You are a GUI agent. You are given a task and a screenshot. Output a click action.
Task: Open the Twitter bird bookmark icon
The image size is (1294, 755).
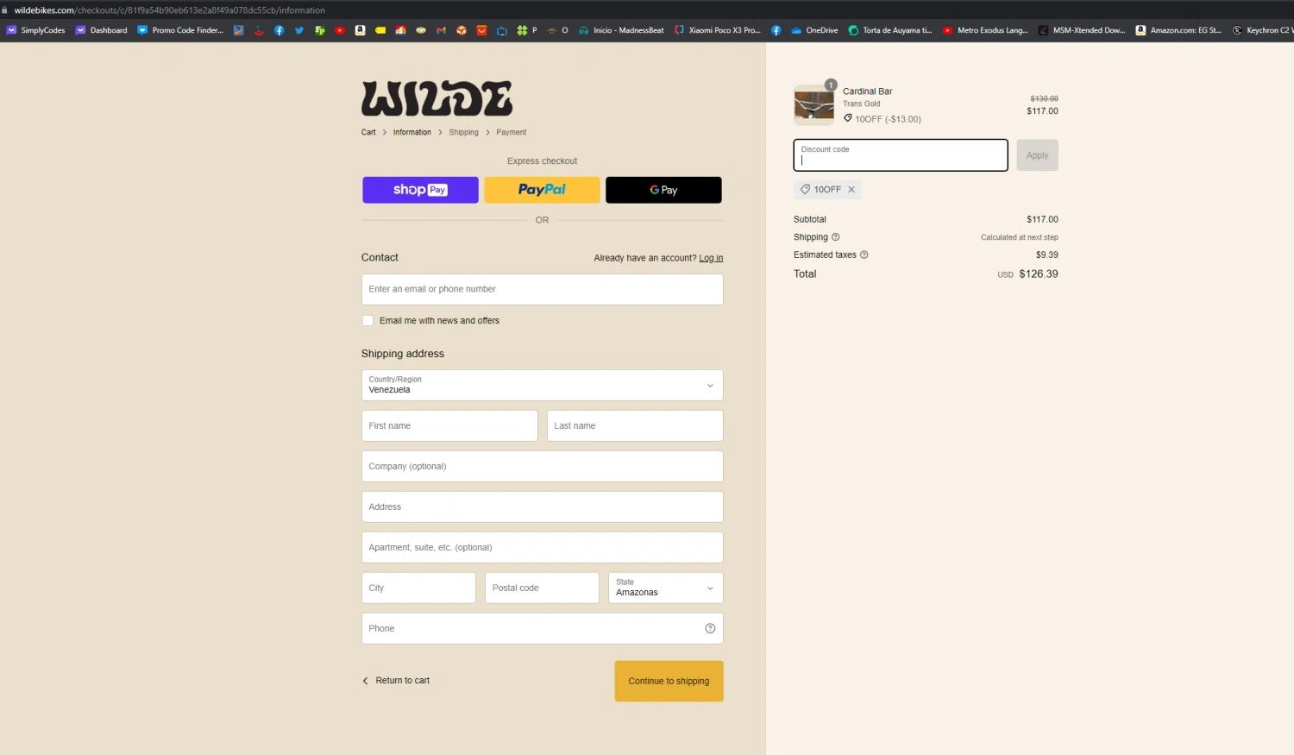(299, 30)
